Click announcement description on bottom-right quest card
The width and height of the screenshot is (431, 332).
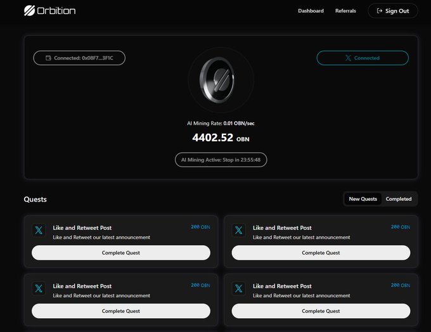click(x=302, y=295)
